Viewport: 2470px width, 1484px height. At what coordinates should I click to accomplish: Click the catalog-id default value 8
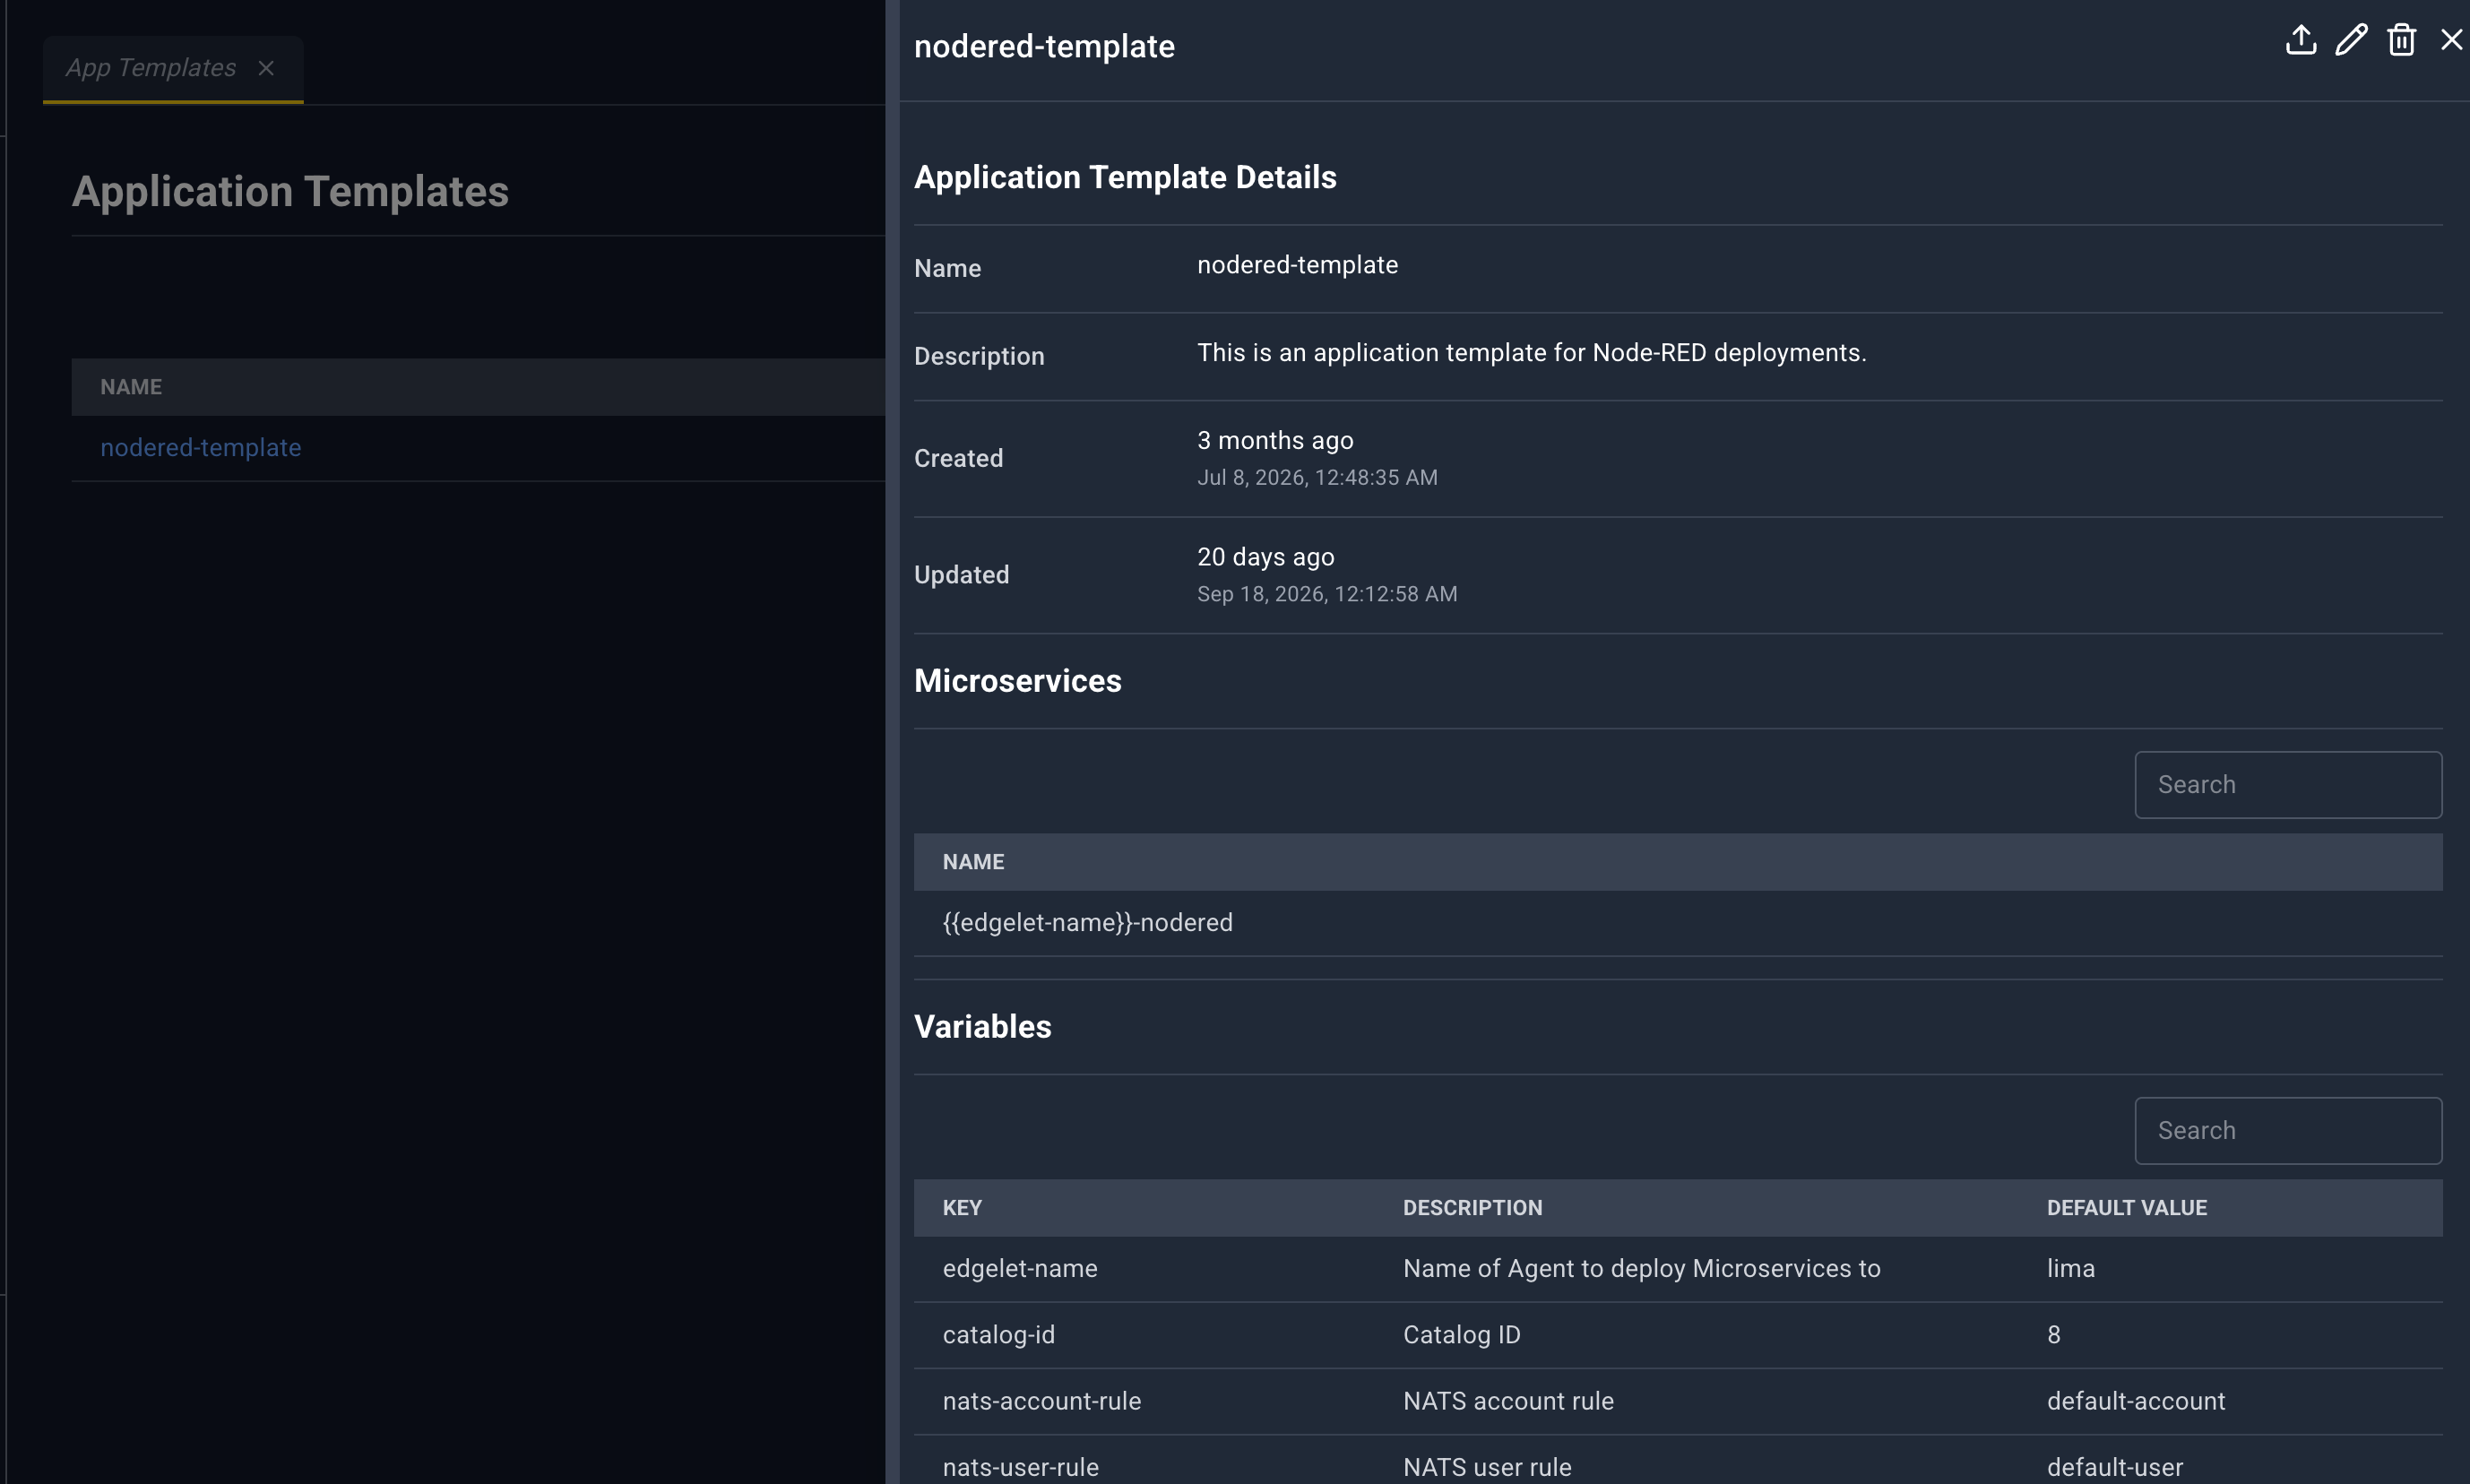click(2053, 1335)
